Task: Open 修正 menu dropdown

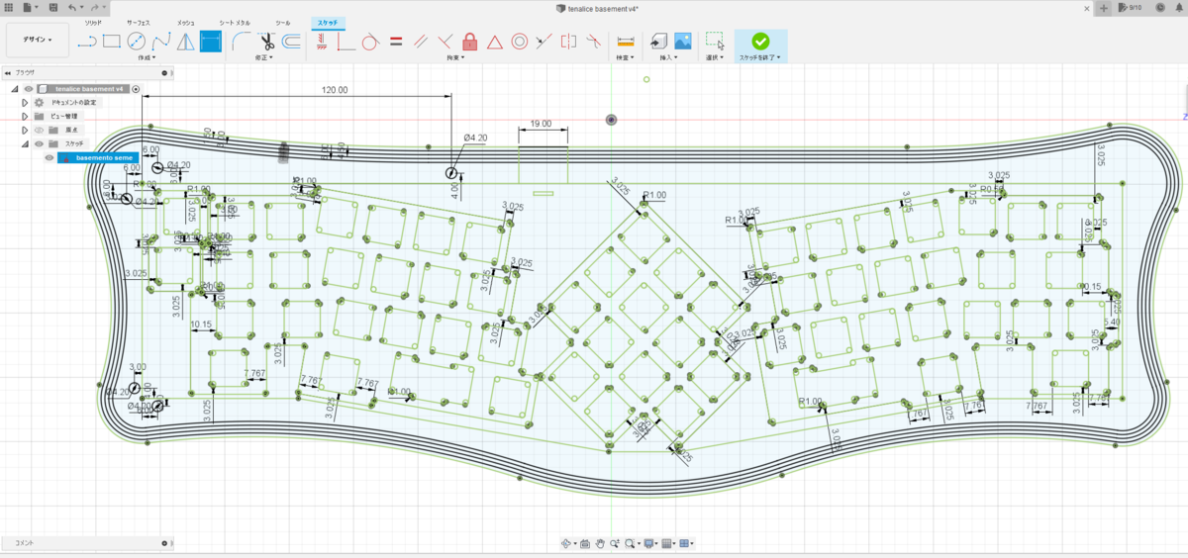Action: (x=265, y=57)
